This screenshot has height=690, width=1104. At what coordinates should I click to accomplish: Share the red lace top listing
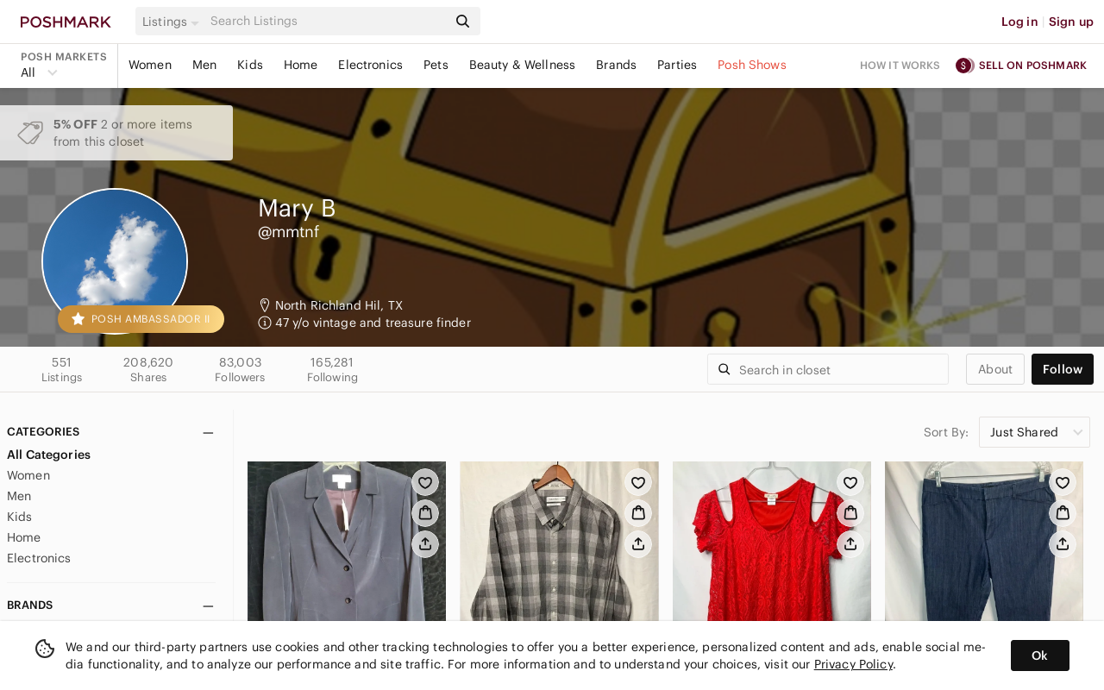(x=850, y=544)
